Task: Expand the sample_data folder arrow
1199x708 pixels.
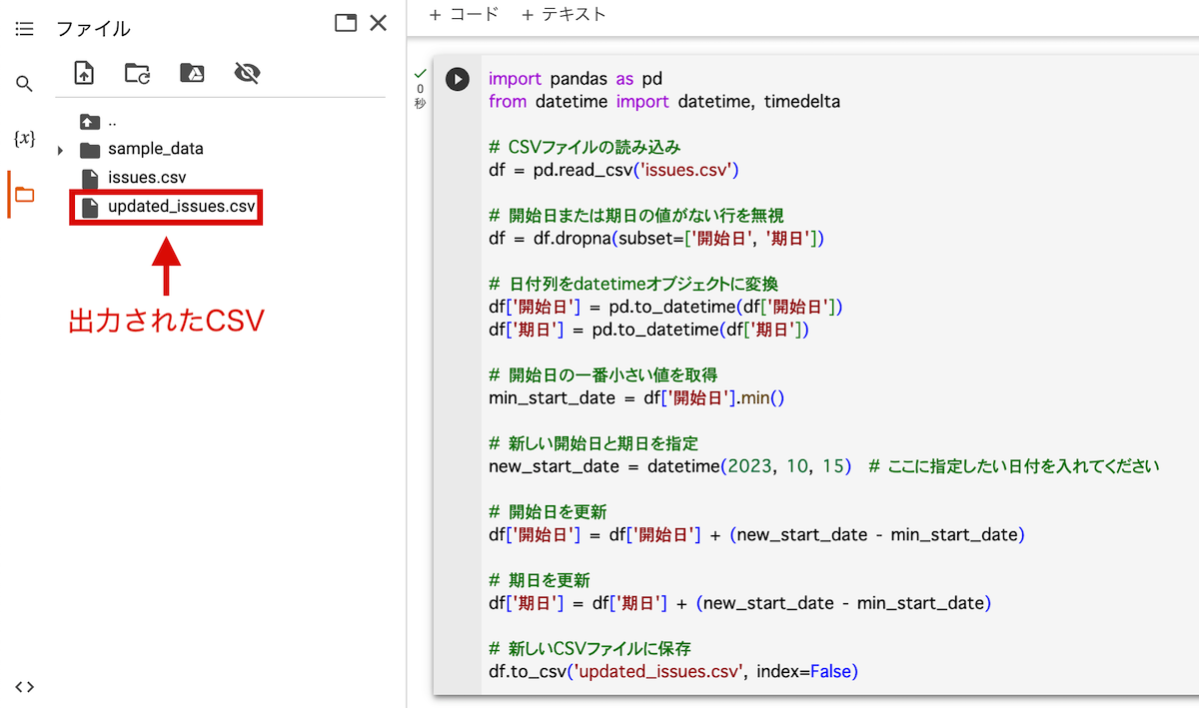Action: [x=61, y=150]
